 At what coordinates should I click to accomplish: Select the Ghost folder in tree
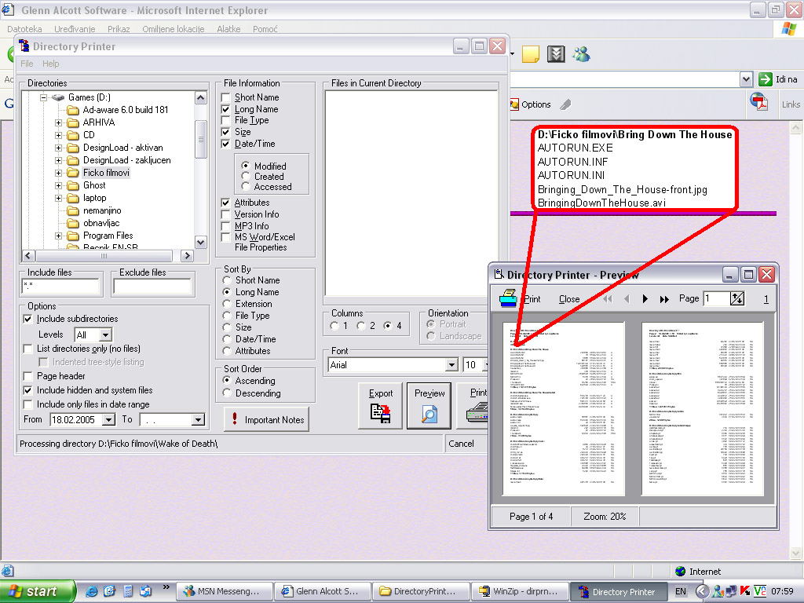94,185
